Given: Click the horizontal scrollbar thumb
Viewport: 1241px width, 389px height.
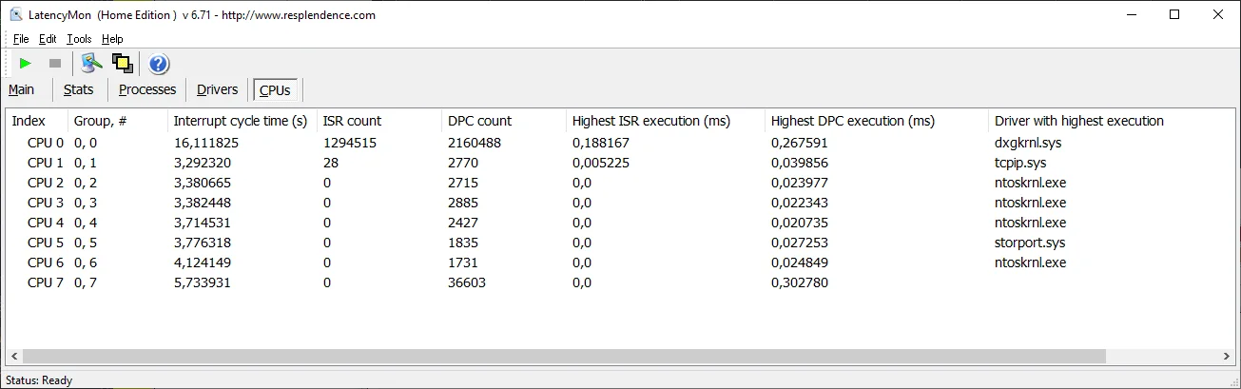Looking at the screenshot, I should pyautogui.click(x=565, y=357).
